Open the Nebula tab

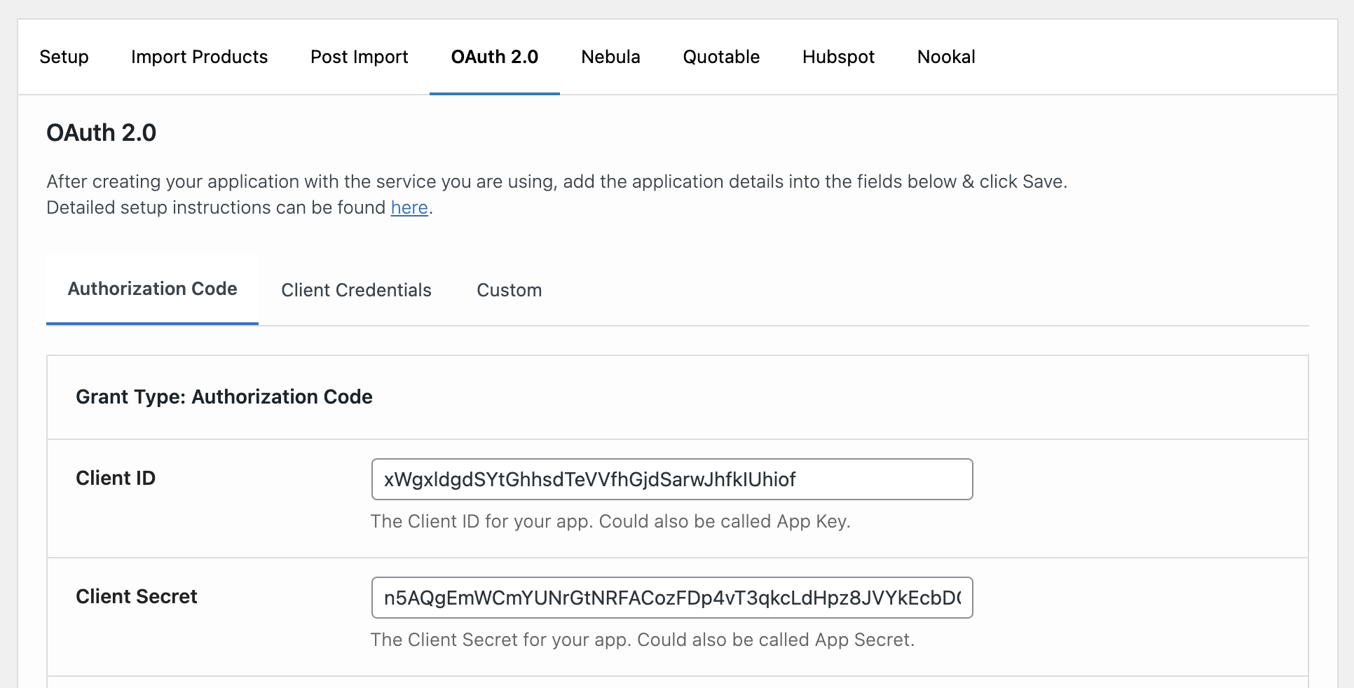point(610,57)
